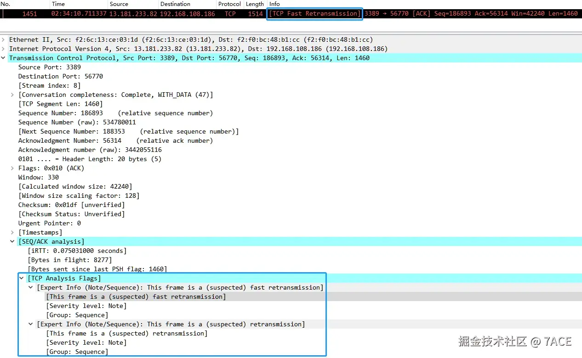The width and height of the screenshot is (582, 358).
Task: Select Acknowledgment number (raw): 3442055116 line
Action: 90,150
